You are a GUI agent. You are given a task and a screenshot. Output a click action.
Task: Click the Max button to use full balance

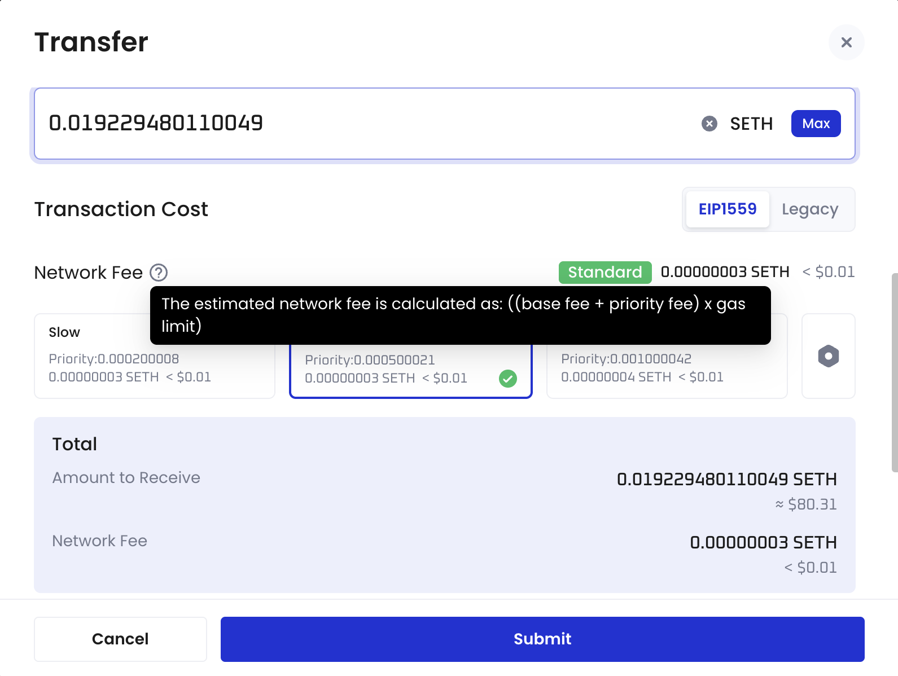(816, 123)
